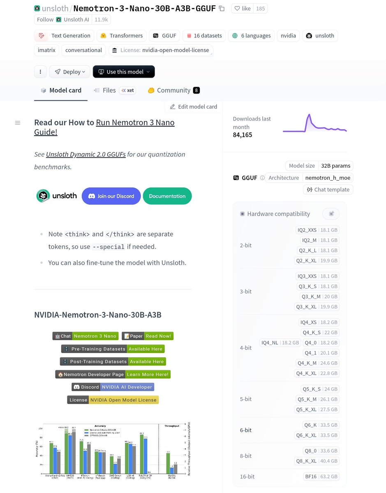386x493 pixels.
Task: Open the Chat Nemotron 3 Nano badge
Action: tap(86, 336)
